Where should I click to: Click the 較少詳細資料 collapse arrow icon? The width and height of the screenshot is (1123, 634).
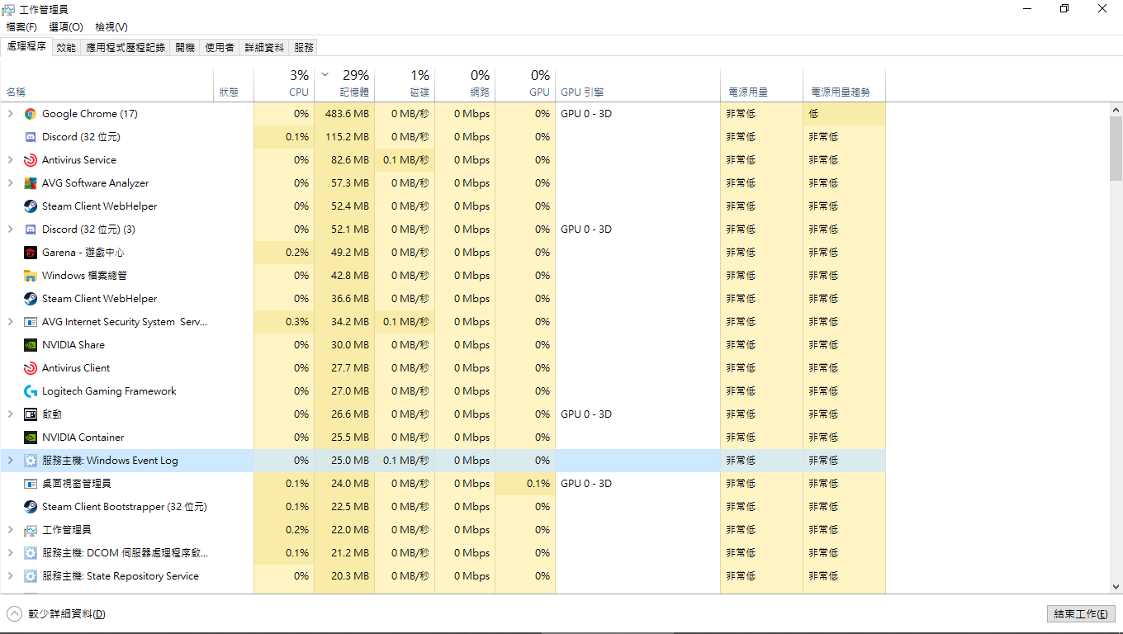[x=15, y=613]
